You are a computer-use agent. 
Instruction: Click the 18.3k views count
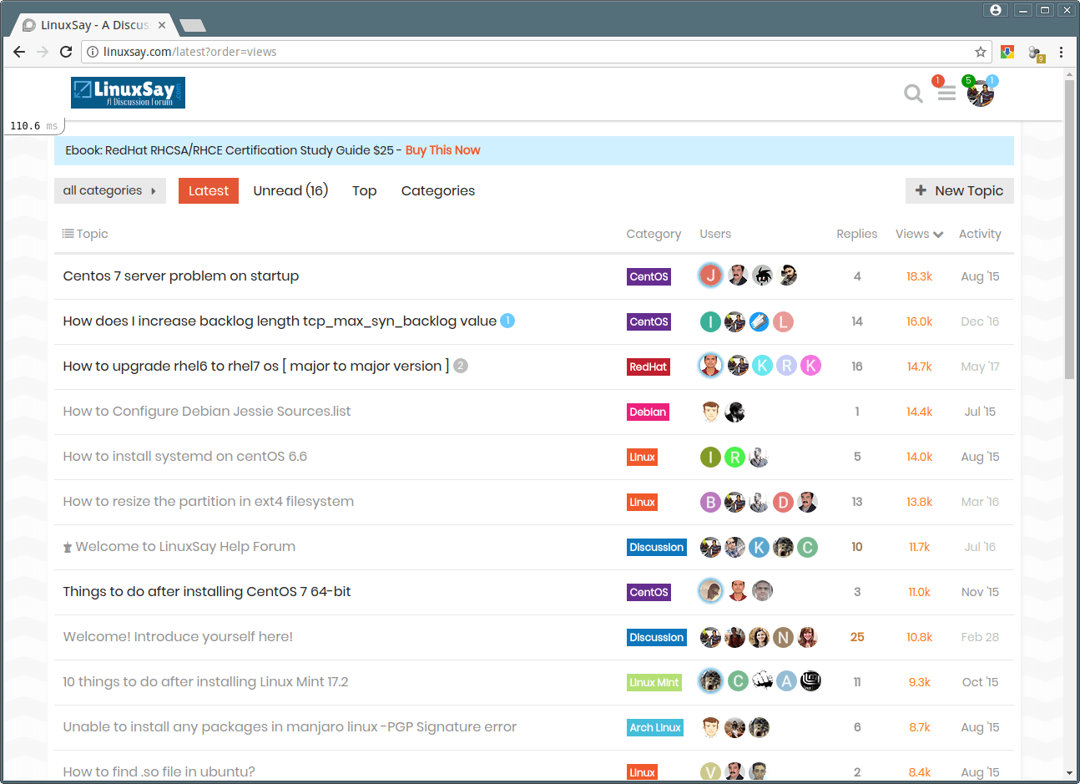tap(919, 276)
